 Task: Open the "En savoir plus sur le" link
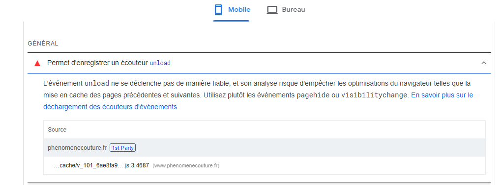click(442, 95)
